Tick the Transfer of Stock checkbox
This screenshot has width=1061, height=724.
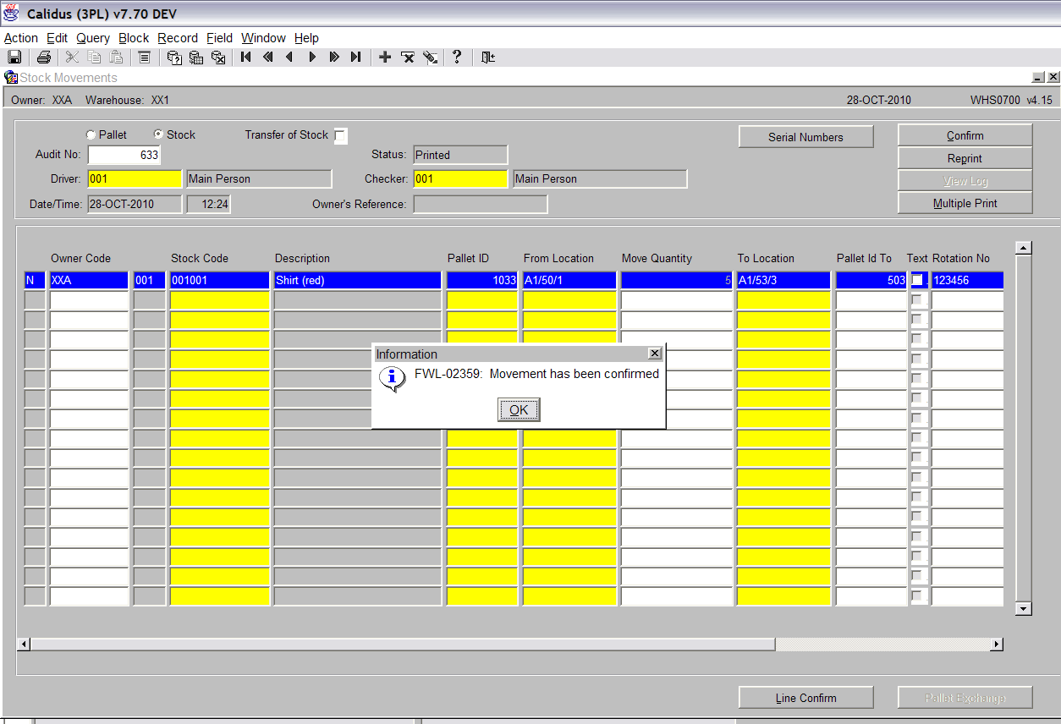tap(340, 136)
